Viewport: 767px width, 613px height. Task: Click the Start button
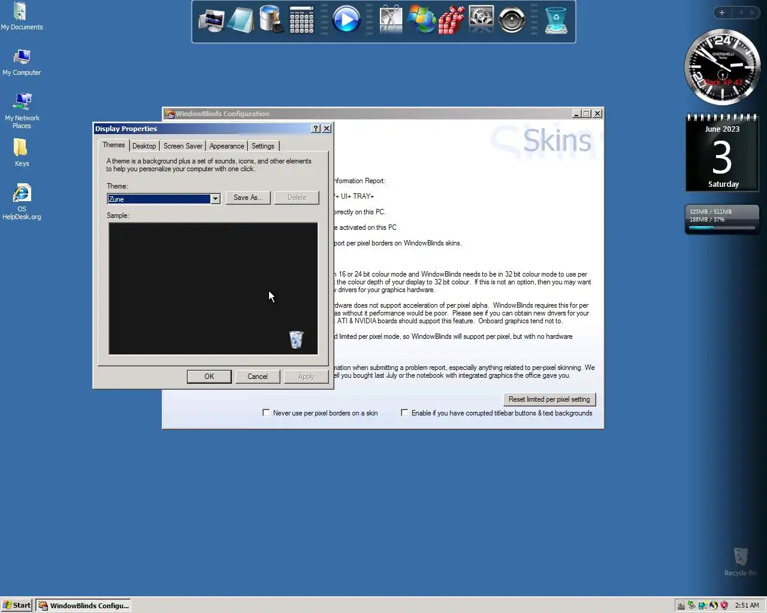coord(17,605)
